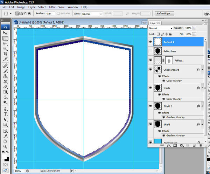This screenshot has height=174, width=210.
Task: Select the Notes tool
Action: click(x=5, y=131)
